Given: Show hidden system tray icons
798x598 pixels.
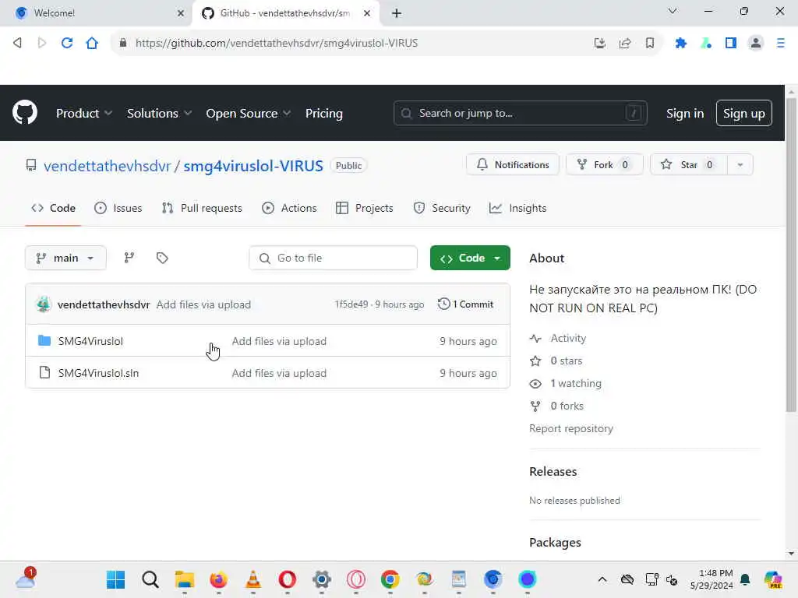Looking at the screenshot, I should [602, 579].
